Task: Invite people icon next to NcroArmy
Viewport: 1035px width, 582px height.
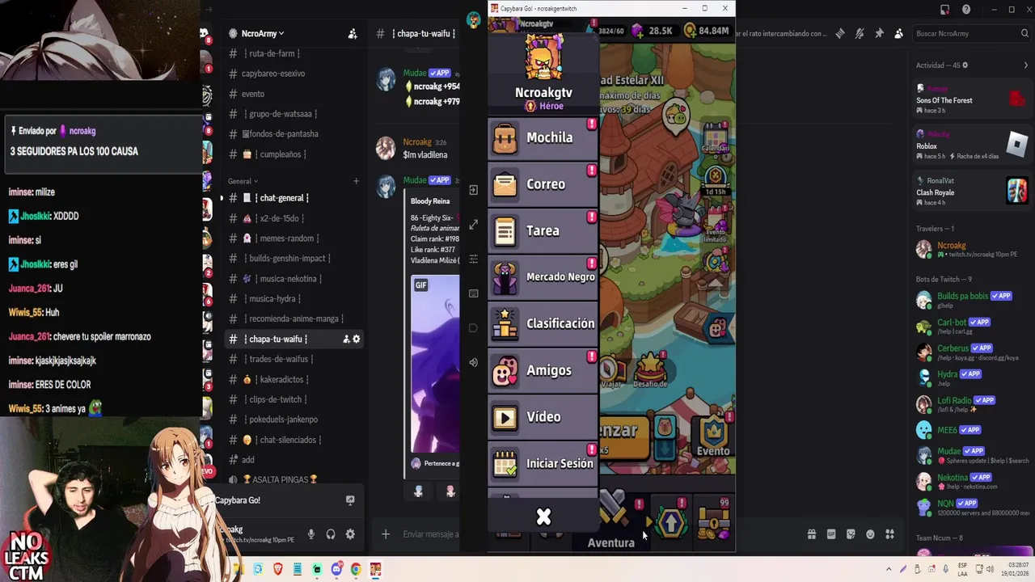Action: pos(353,33)
